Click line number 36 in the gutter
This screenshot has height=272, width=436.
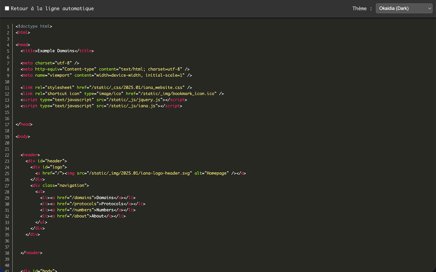pyautogui.click(x=7, y=241)
